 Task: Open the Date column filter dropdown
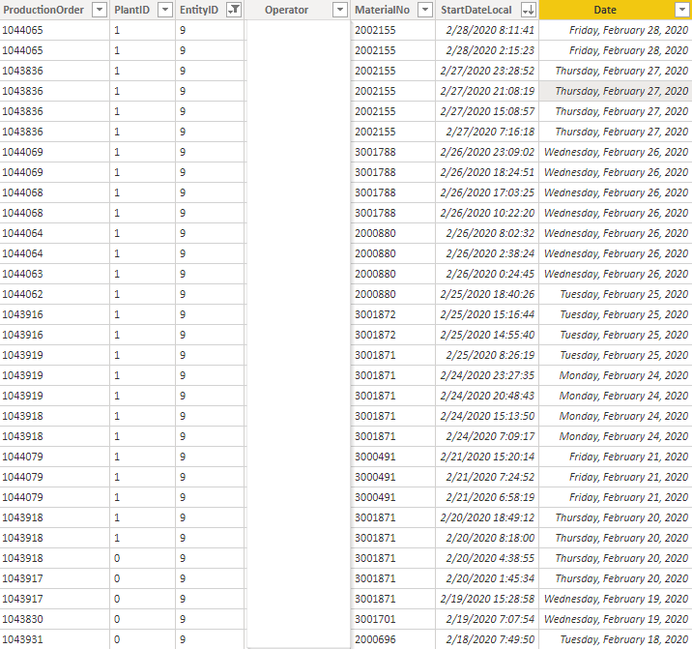682,10
